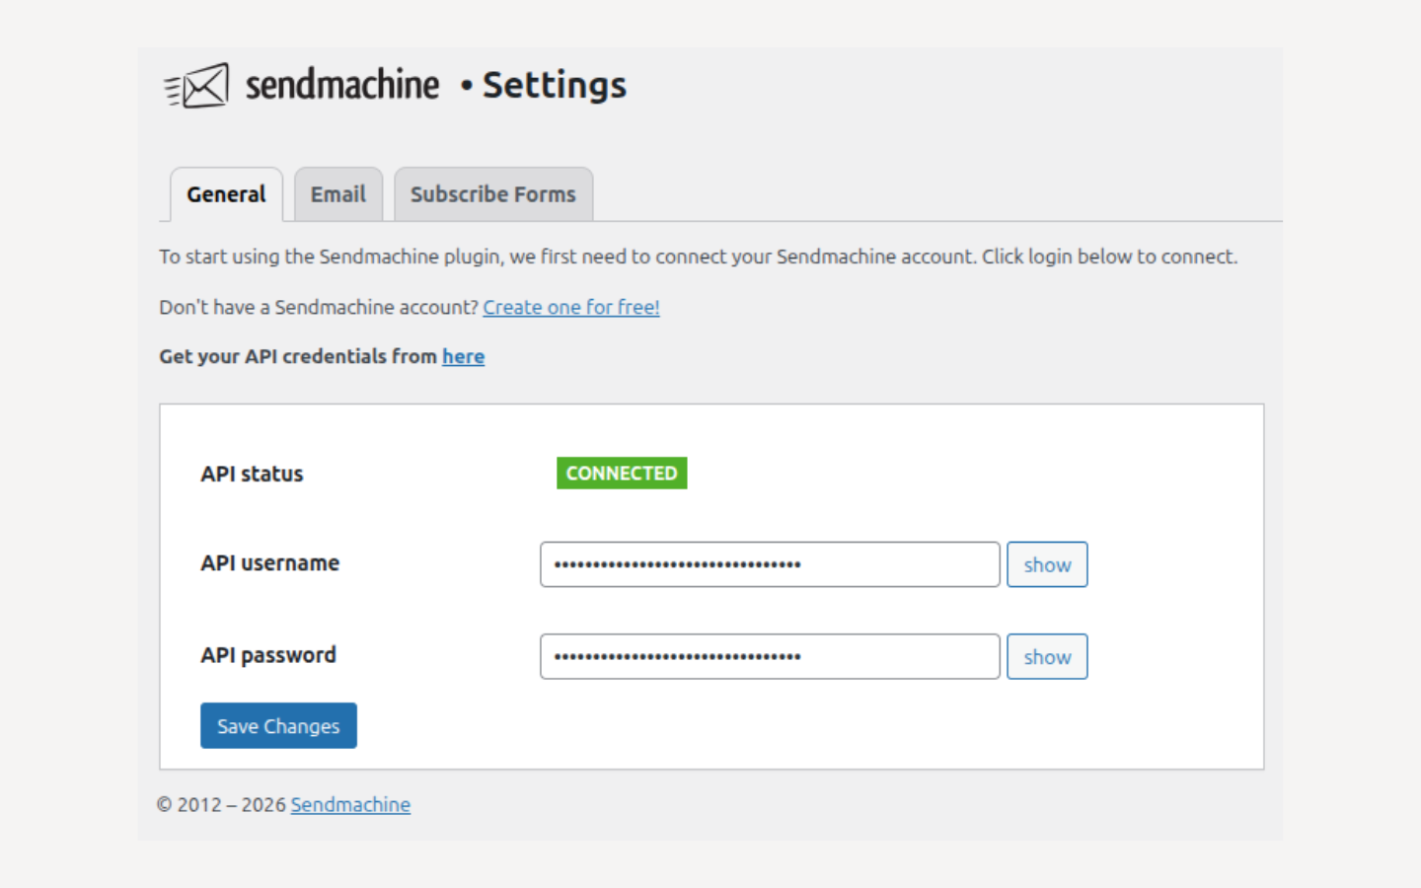Open the API credentials "here" link

coord(463,356)
